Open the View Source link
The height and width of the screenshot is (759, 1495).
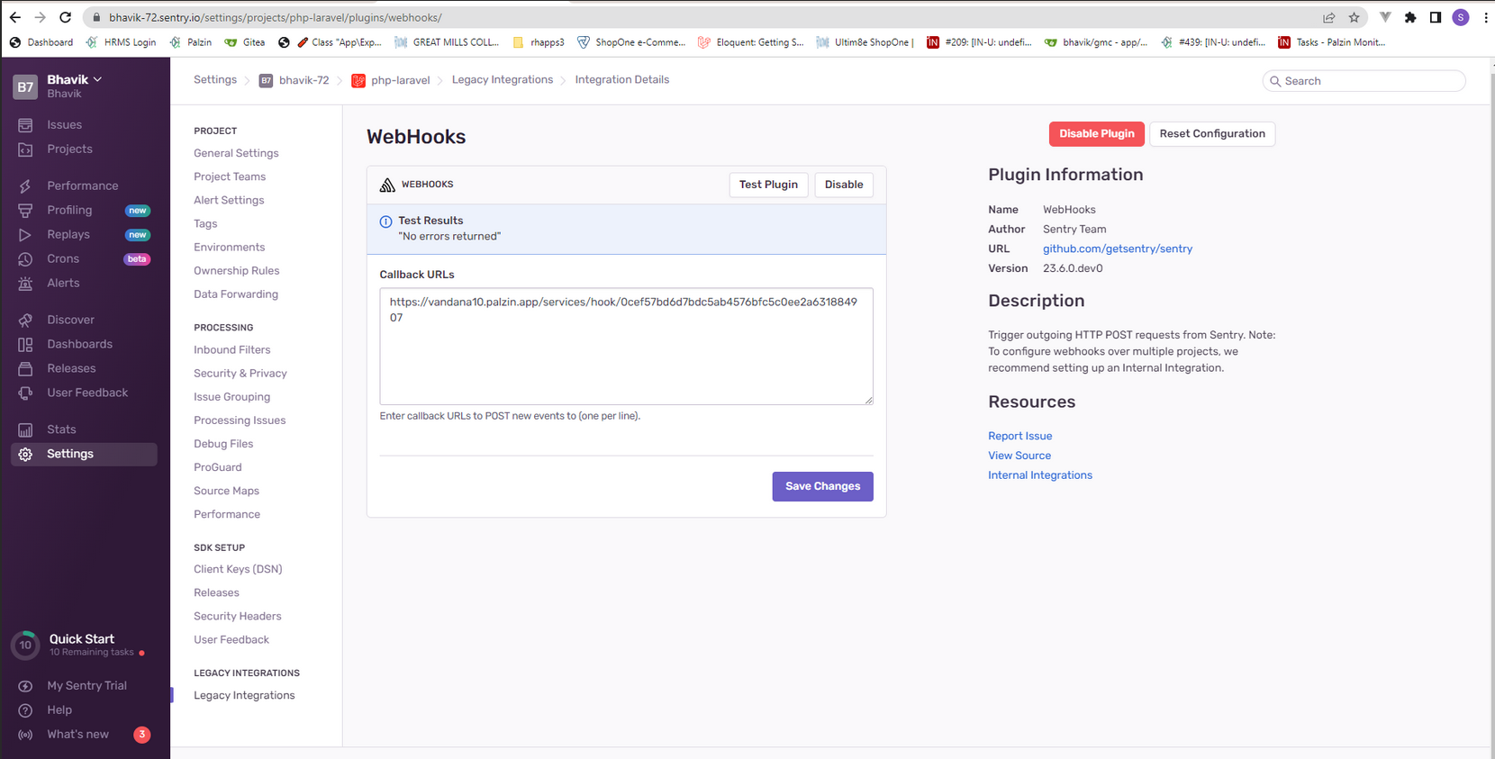click(1019, 456)
